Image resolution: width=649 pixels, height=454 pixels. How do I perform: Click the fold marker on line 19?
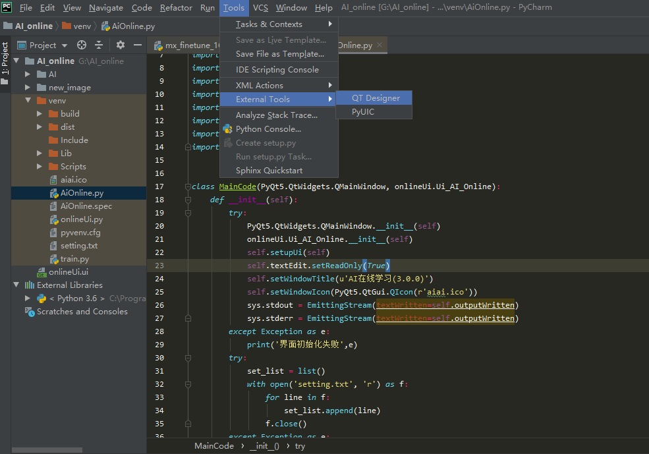click(188, 213)
